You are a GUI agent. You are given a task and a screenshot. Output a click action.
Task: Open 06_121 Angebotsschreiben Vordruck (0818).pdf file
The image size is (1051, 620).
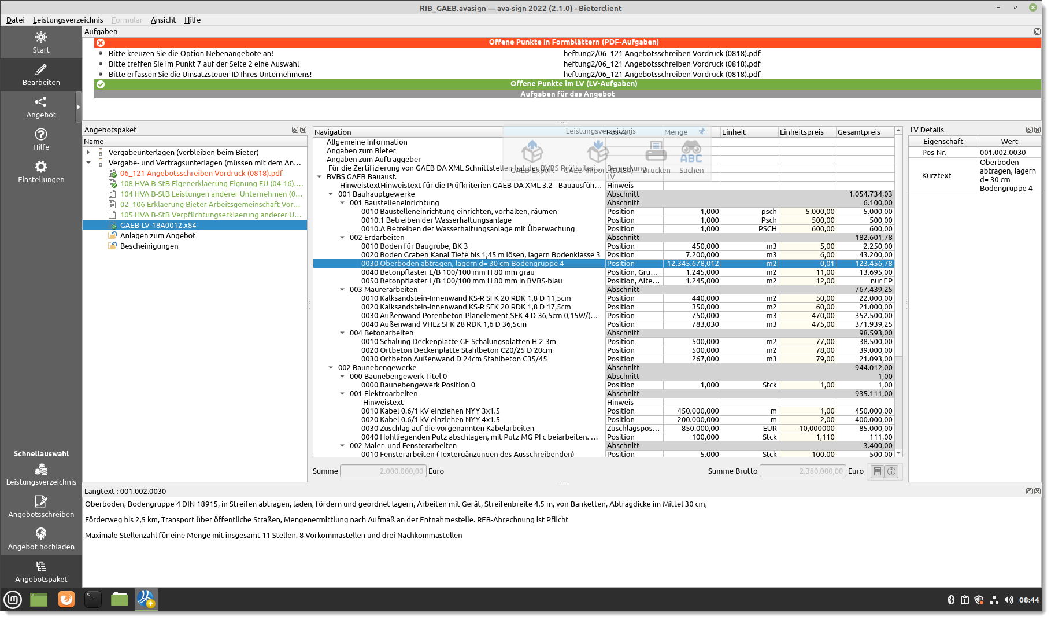pos(201,174)
